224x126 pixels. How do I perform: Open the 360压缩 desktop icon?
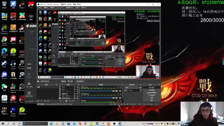[4, 17]
